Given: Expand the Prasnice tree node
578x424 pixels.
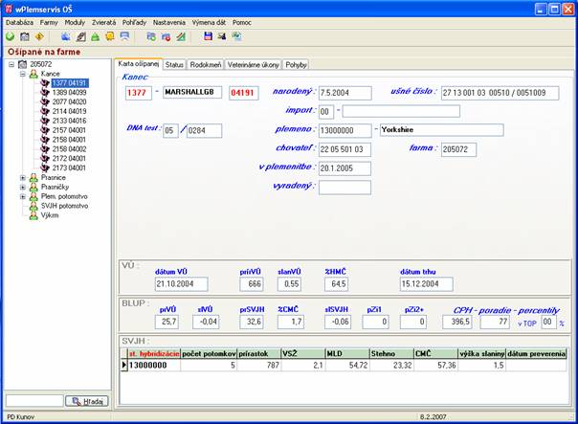Looking at the screenshot, I should tap(23, 178).
